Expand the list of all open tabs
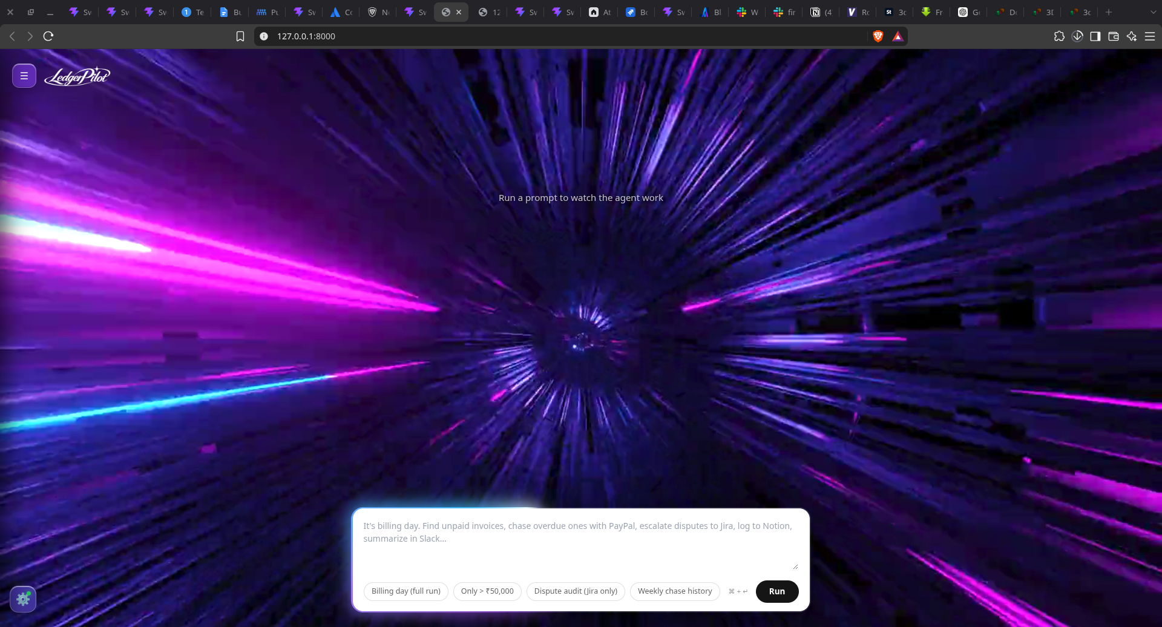This screenshot has height=627, width=1162. 1153,12
